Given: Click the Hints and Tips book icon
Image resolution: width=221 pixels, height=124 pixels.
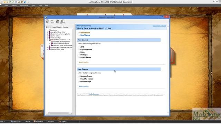Looking at the screenshot, I should 50,38.
